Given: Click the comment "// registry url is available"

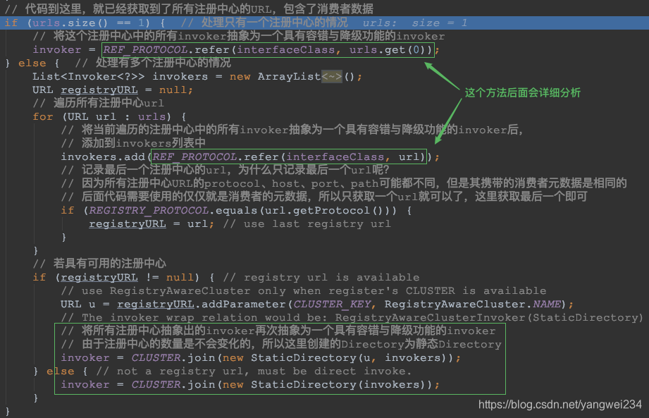Looking at the screenshot, I should point(321,277).
